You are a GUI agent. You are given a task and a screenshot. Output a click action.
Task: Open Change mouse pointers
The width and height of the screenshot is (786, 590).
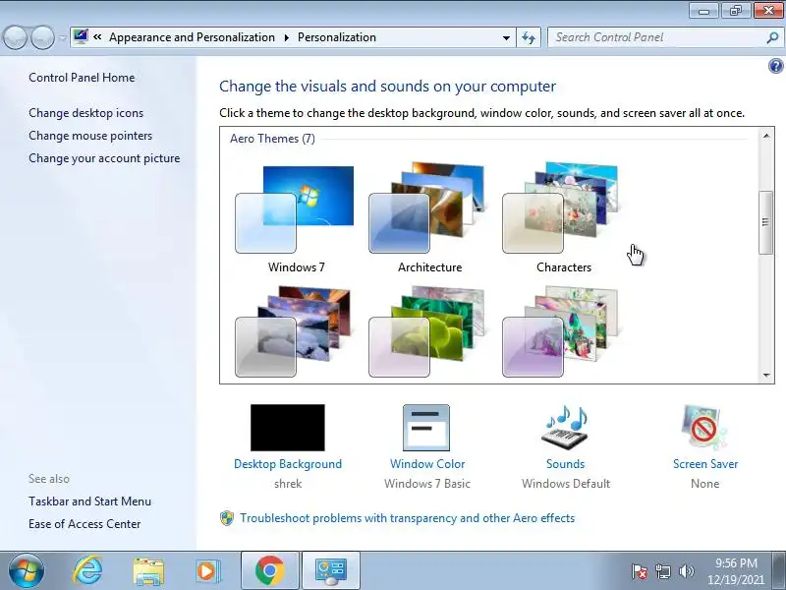90,136
